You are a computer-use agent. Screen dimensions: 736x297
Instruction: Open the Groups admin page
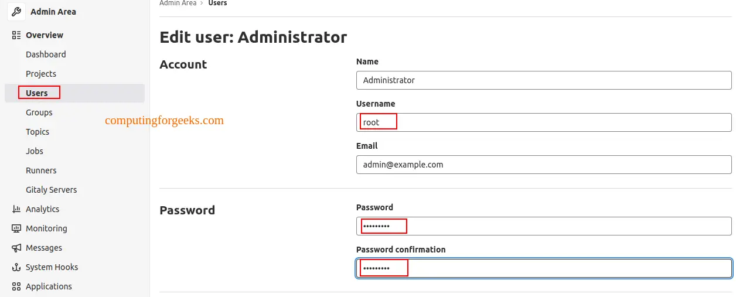(39, 112)
